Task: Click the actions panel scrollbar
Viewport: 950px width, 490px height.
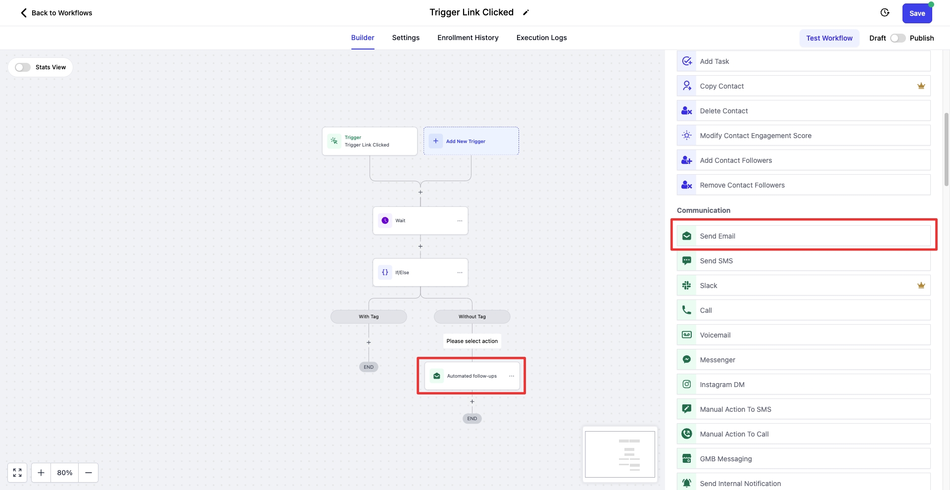Action: coord(946,148)
